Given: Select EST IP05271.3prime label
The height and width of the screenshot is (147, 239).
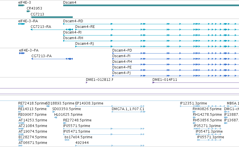Looking at the screenshot, I should tap(207, 126).
